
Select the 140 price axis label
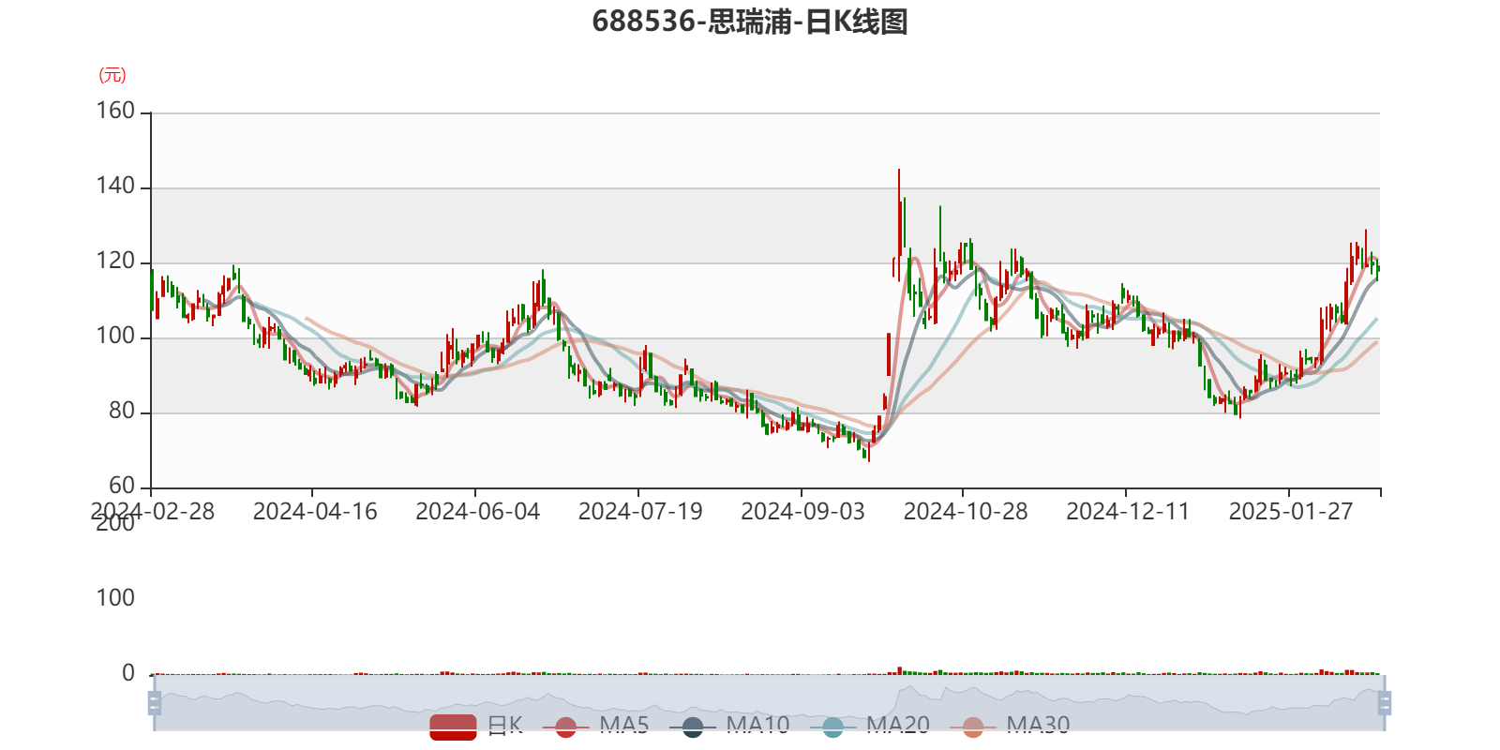pyautogui.click(x=115, y=186)
